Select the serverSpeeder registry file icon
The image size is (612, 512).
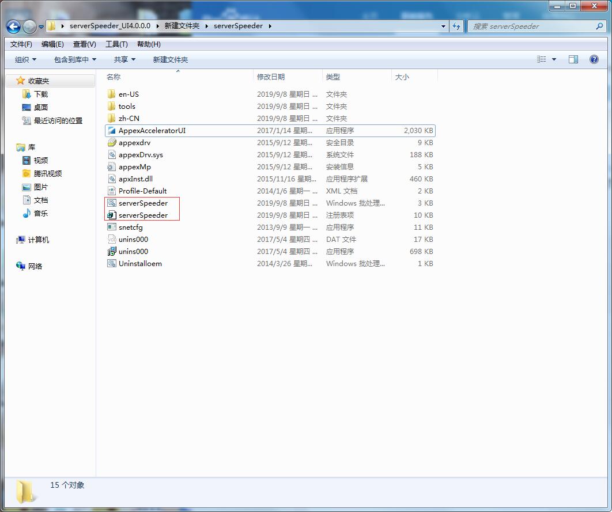[x=112, y=215]
